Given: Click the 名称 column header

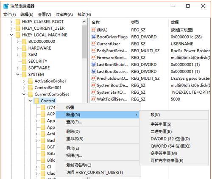Looking at the screenshot, I should 109,22.
